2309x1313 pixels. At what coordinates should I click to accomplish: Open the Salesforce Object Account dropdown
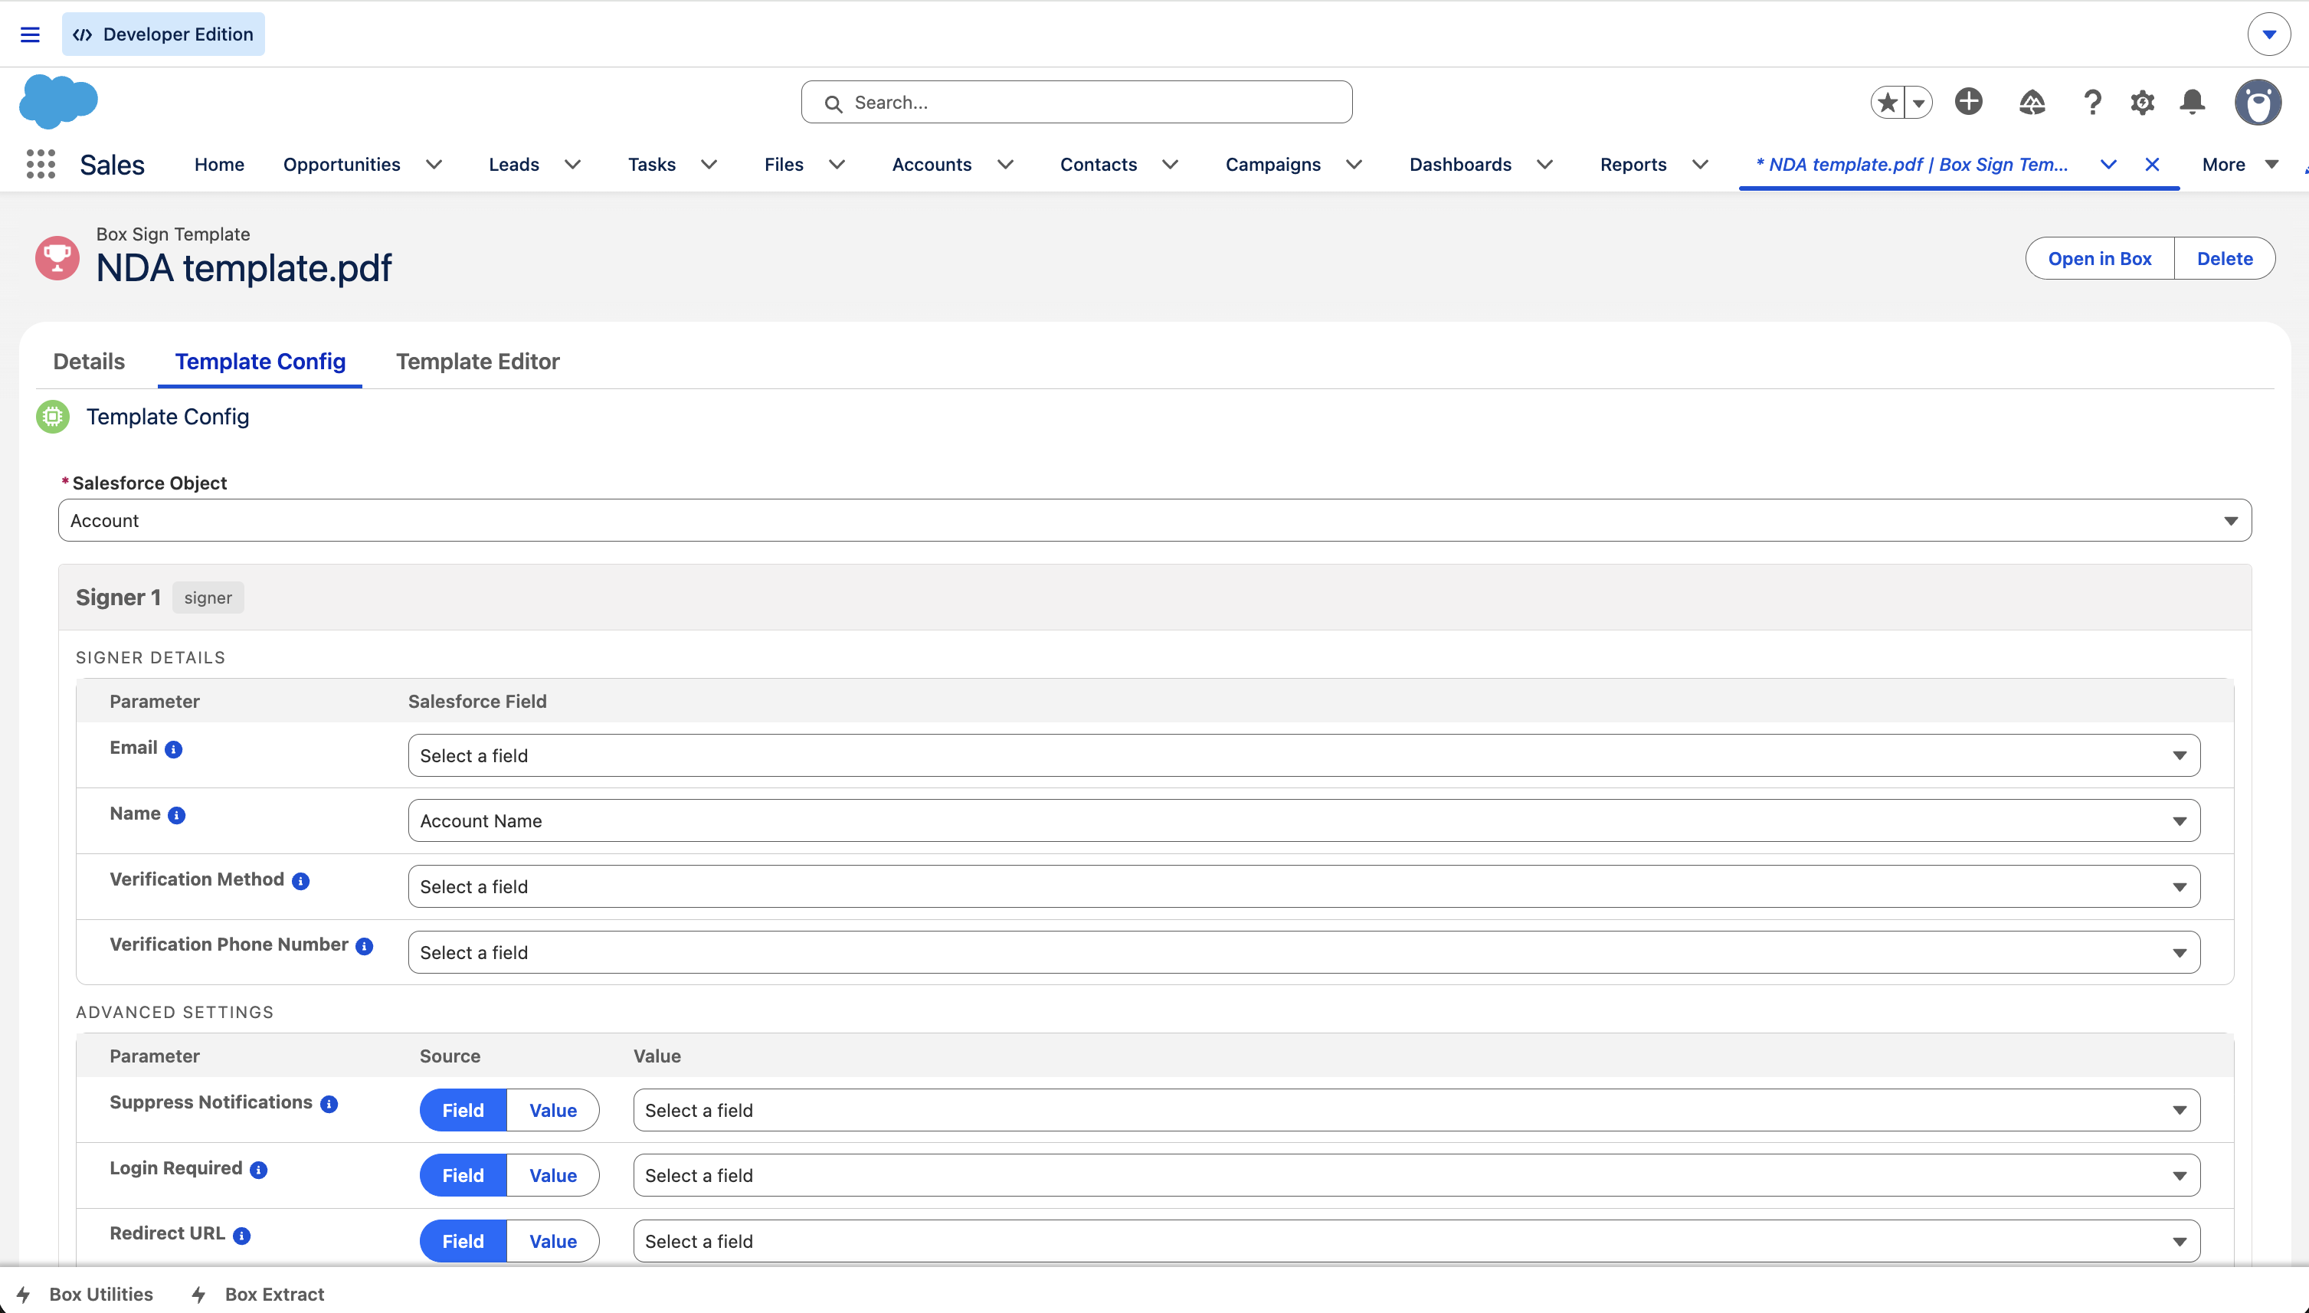tap(1155, 520)
